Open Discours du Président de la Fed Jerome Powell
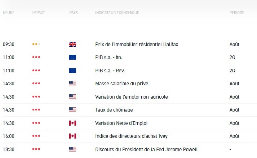The height and width of the screenshot is (158, 257). click(146, 149)
